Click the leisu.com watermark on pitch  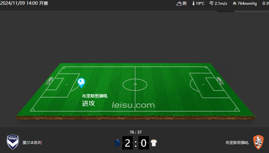(133, 105)
